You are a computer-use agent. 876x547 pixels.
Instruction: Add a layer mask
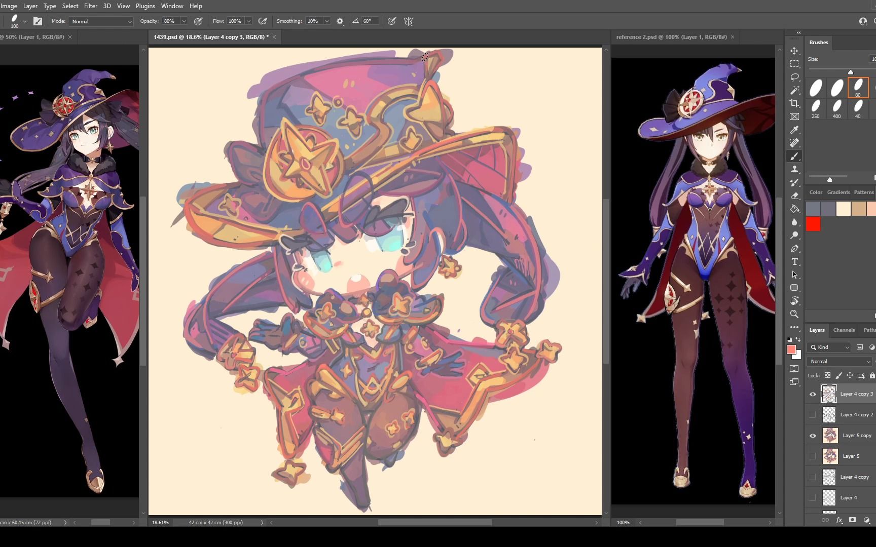pyautogui.click(x=853, y=520)
